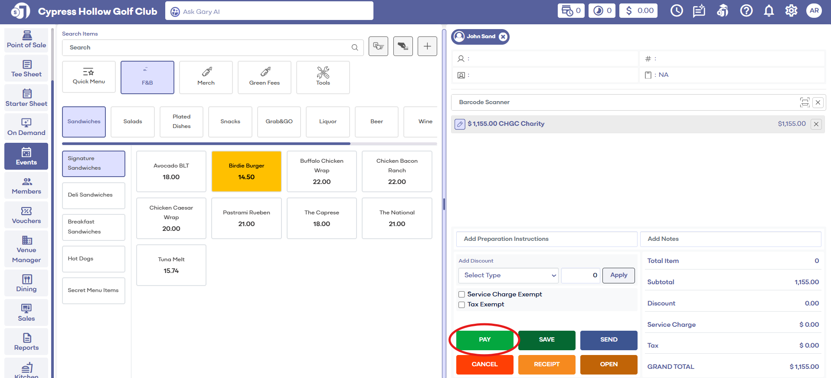The height and width of the screenshot is (378, 831).
Task: Open the Tee Sheet sidebar menu
Action: [x=26, y=69]
